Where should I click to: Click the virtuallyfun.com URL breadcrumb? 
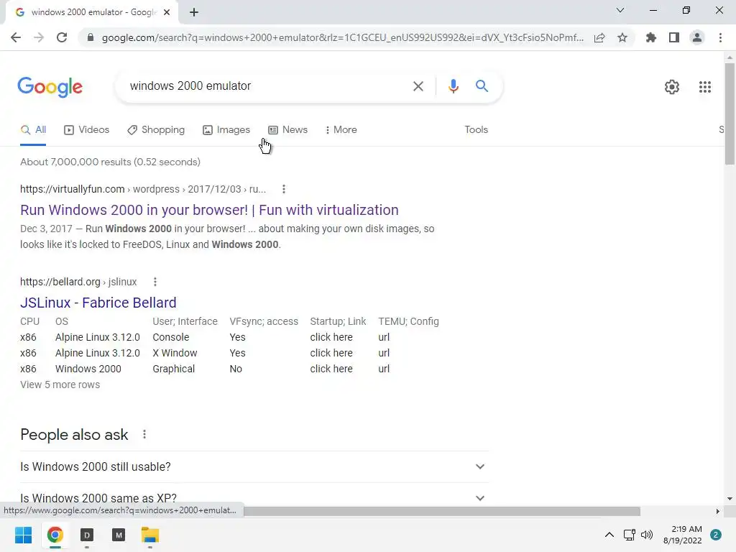click(x=143, y=189)
